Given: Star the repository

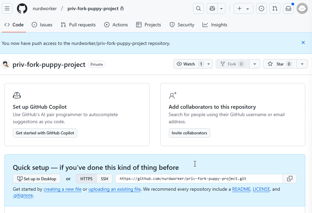Looking at the screenshot, I should point(280,64).
